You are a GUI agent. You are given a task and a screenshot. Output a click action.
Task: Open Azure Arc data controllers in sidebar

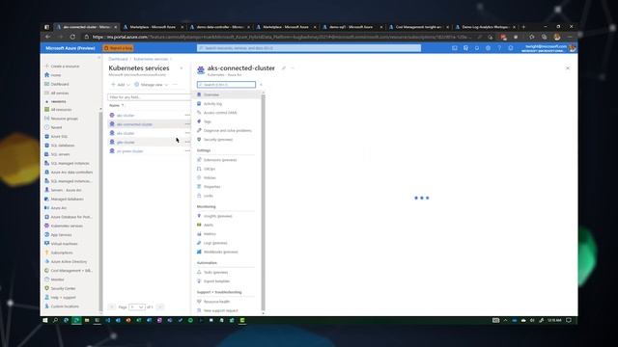click(71, 173)
